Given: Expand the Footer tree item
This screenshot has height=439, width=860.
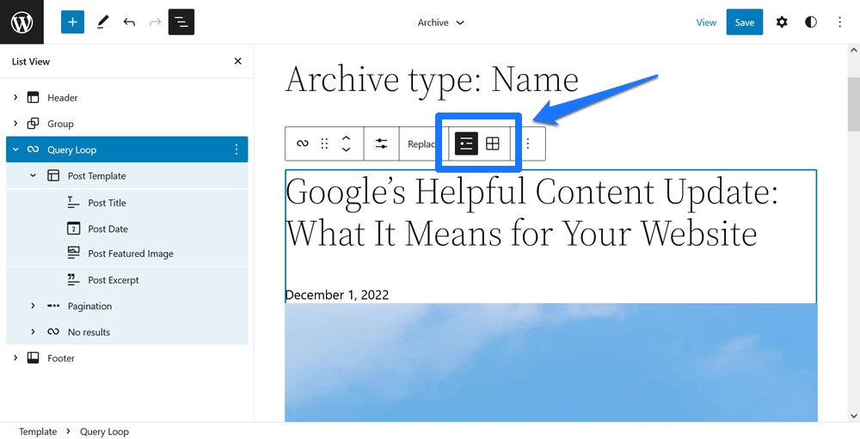Looking at the screenshot, I should (x=15, y=358).
